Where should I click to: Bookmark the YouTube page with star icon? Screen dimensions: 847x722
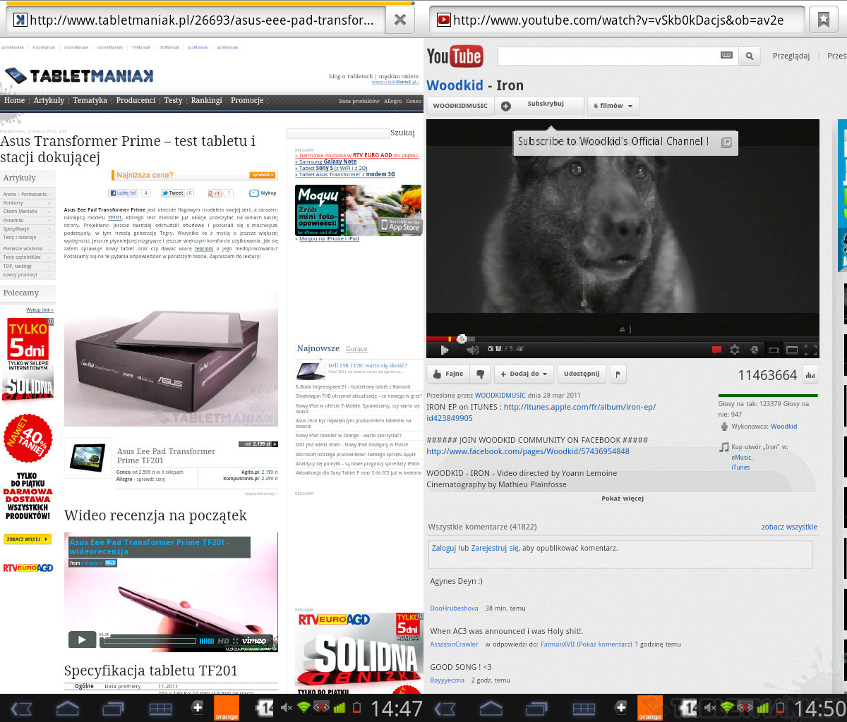[823, 20]
